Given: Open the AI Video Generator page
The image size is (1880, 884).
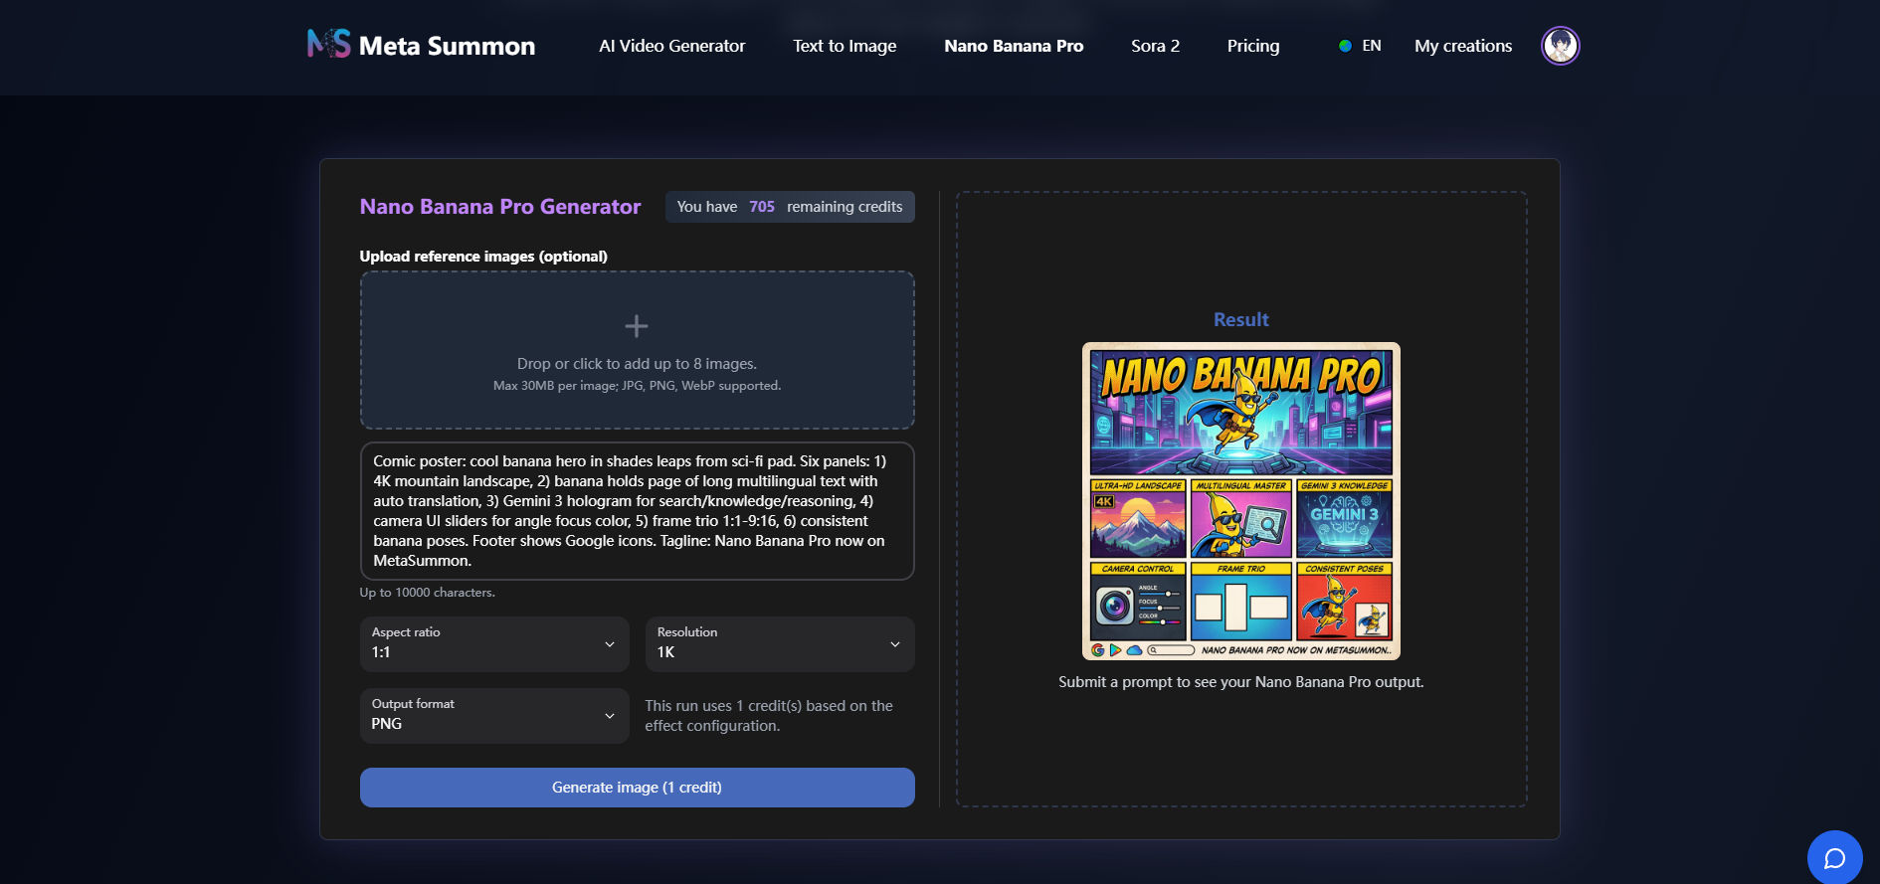Looking at the screenshot, I should (671, 46).
